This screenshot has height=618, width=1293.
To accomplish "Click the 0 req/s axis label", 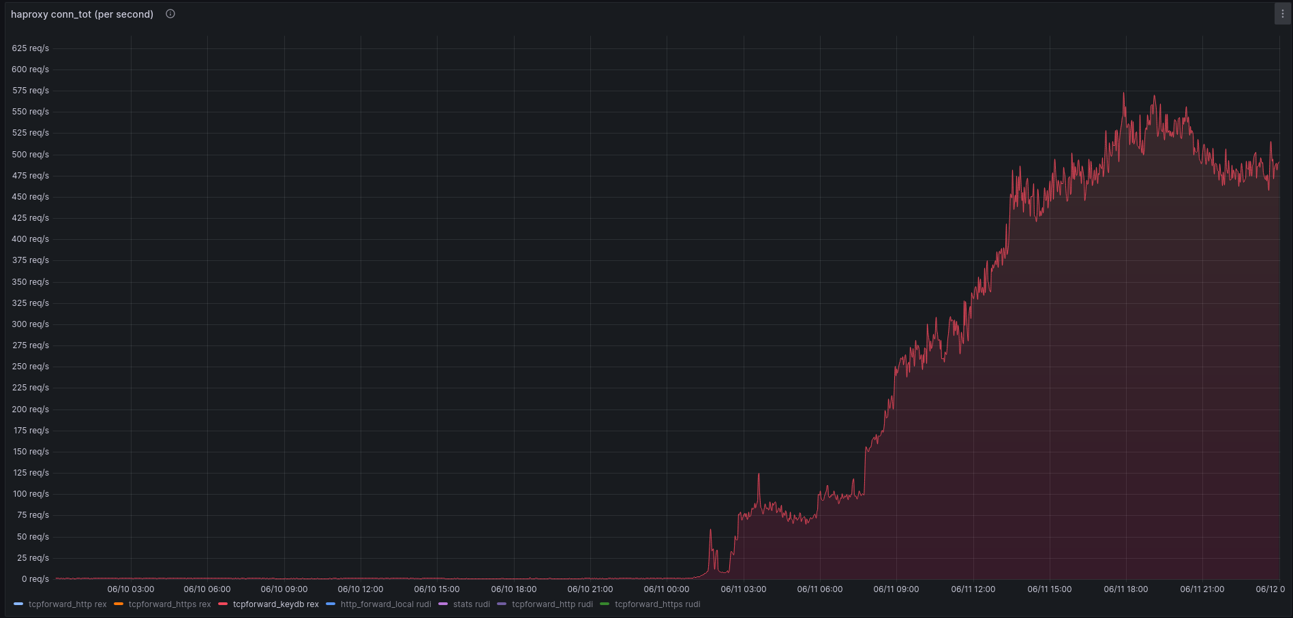I will [35, 579].
